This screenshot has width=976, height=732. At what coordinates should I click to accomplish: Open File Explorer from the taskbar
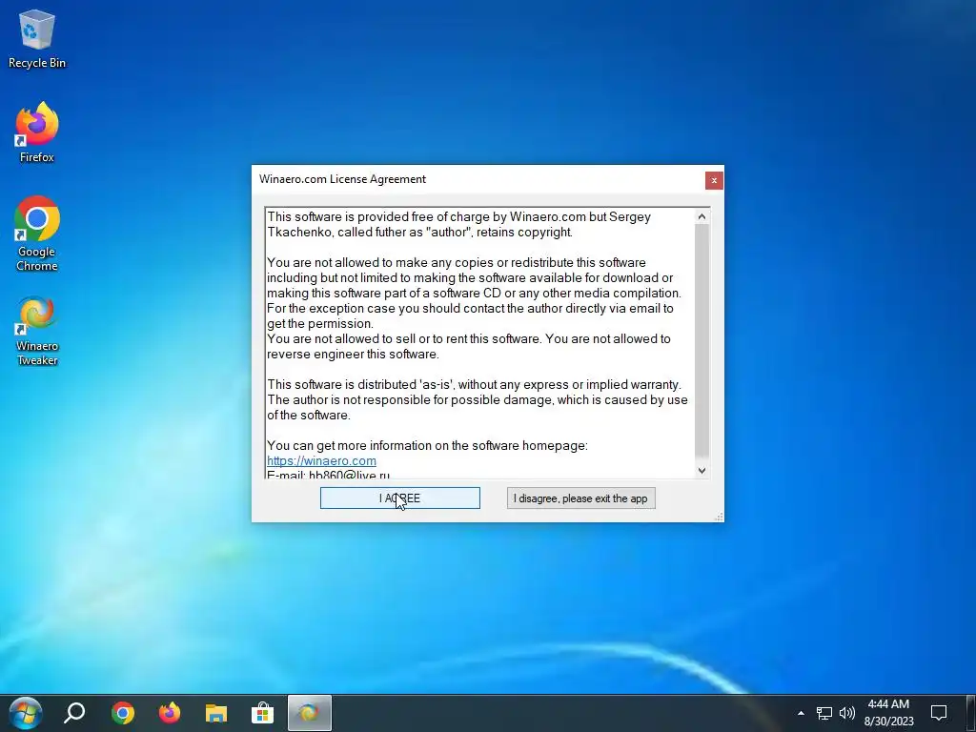click(216, 713)
